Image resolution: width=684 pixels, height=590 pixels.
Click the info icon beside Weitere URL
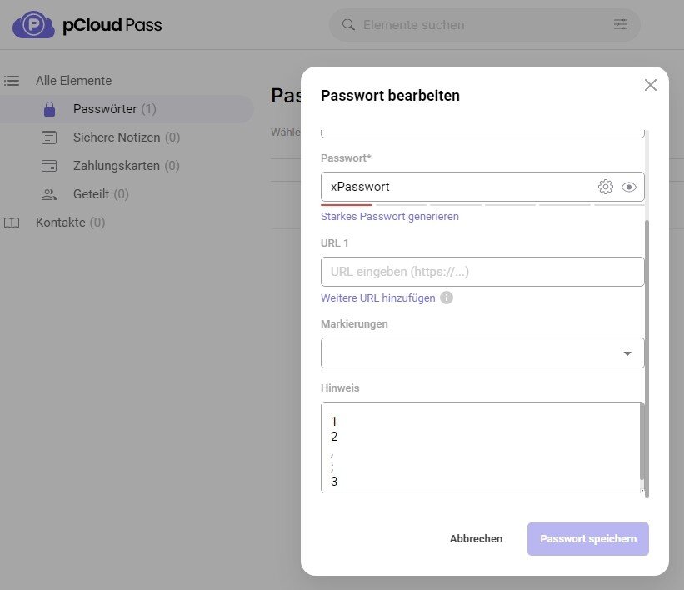[447, 297]
